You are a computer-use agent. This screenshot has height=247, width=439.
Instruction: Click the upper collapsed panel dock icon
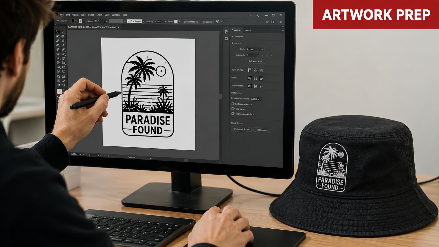click(x=226, y=32)
